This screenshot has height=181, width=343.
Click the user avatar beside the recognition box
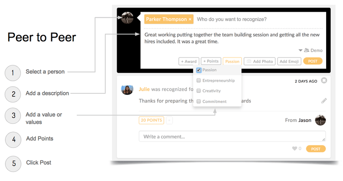coord(127,18)
